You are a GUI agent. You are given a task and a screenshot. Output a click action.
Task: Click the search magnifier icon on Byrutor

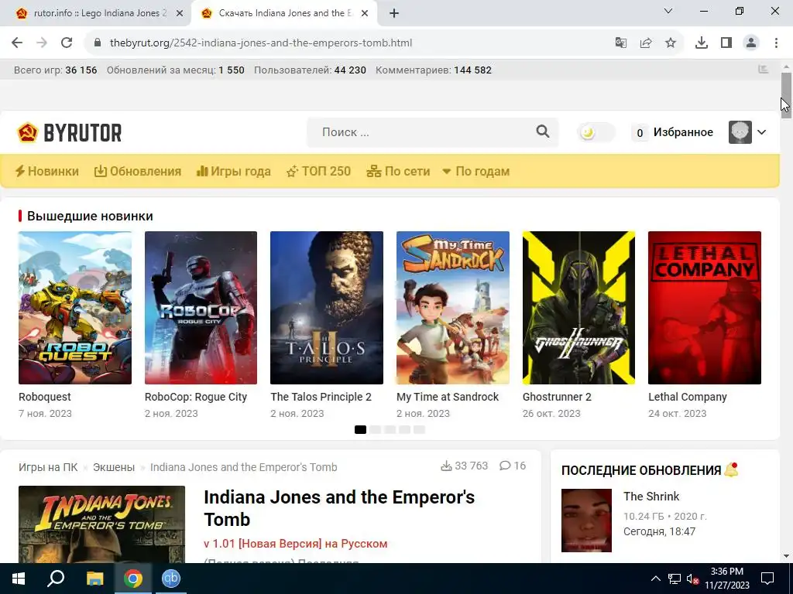(x=543, y=131)
